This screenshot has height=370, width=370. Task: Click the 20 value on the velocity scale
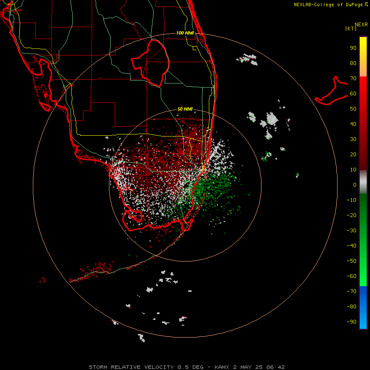click(x=353, y=155)
